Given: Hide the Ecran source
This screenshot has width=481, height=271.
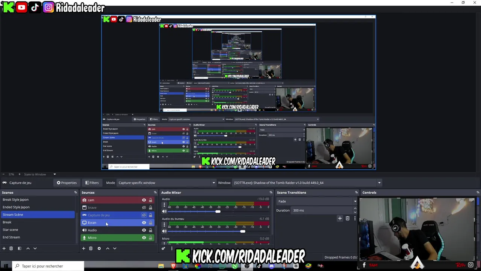Looking at the screenshot, I should [144, 222].
